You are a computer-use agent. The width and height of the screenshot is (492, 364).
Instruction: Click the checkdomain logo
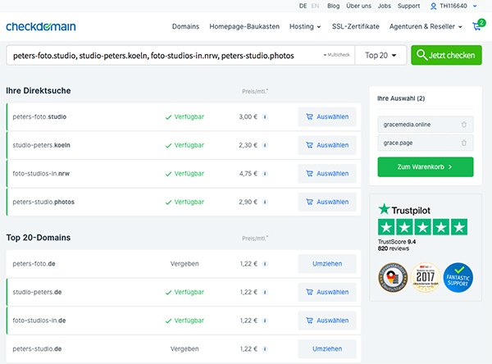pos(41,26)
